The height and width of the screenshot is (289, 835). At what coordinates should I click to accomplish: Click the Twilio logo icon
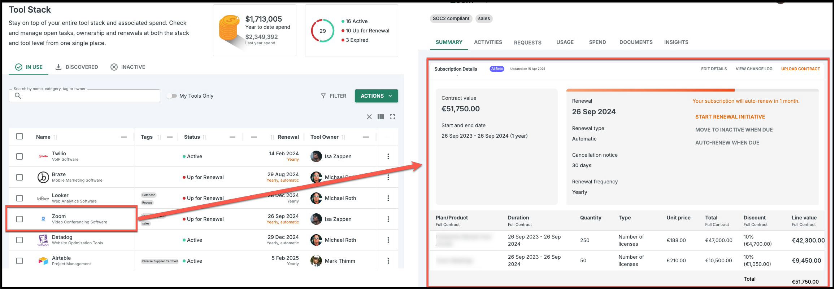click(43, 156)
